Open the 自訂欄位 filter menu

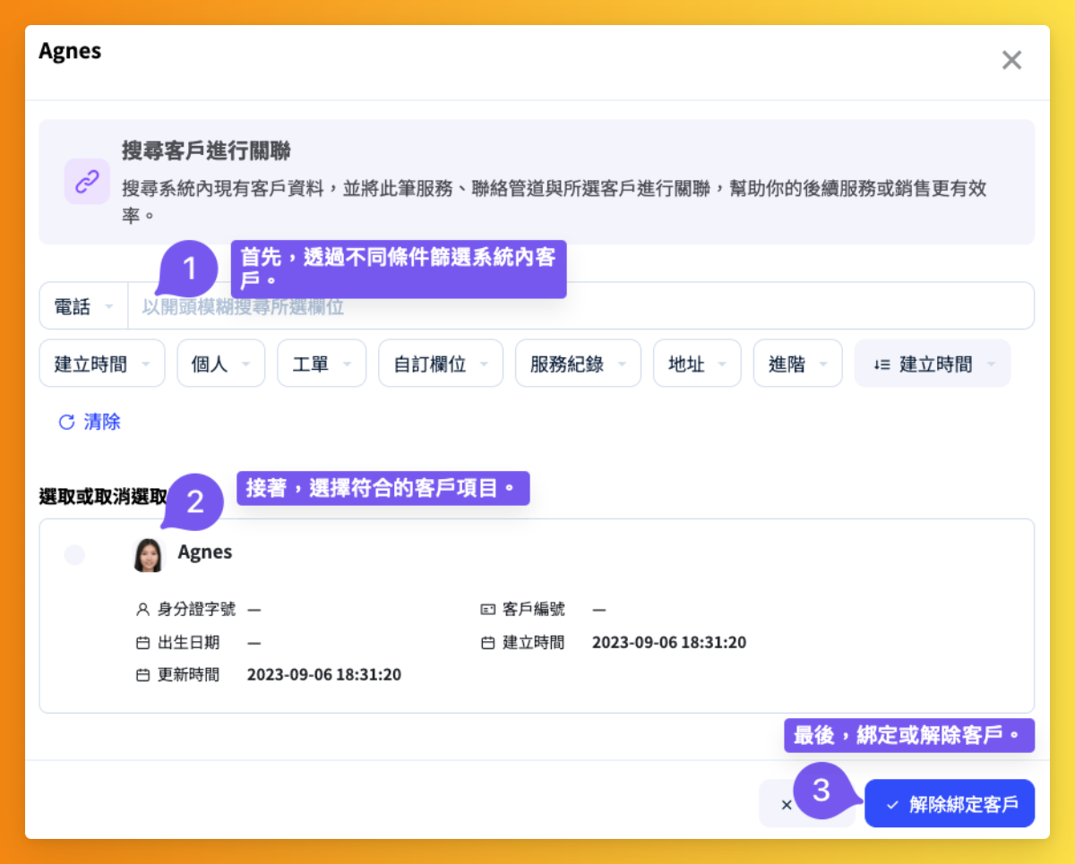click(440, 364)
